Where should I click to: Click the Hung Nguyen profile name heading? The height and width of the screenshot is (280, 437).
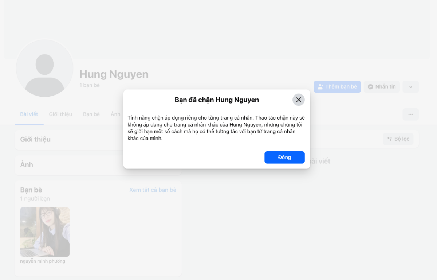(114, 74)
